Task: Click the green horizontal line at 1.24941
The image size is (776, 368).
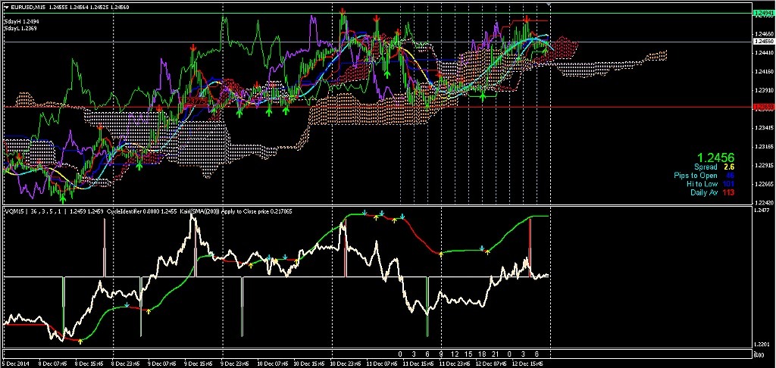Action: tap(376, 14)
